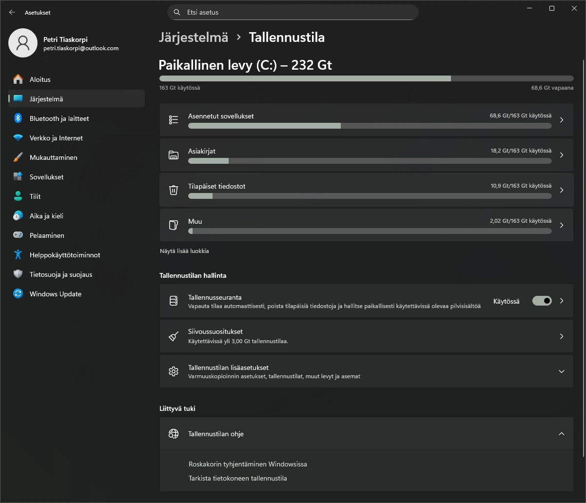
Task: Click the Tallennustilan ohje globe icon
Action: (174, 434)
